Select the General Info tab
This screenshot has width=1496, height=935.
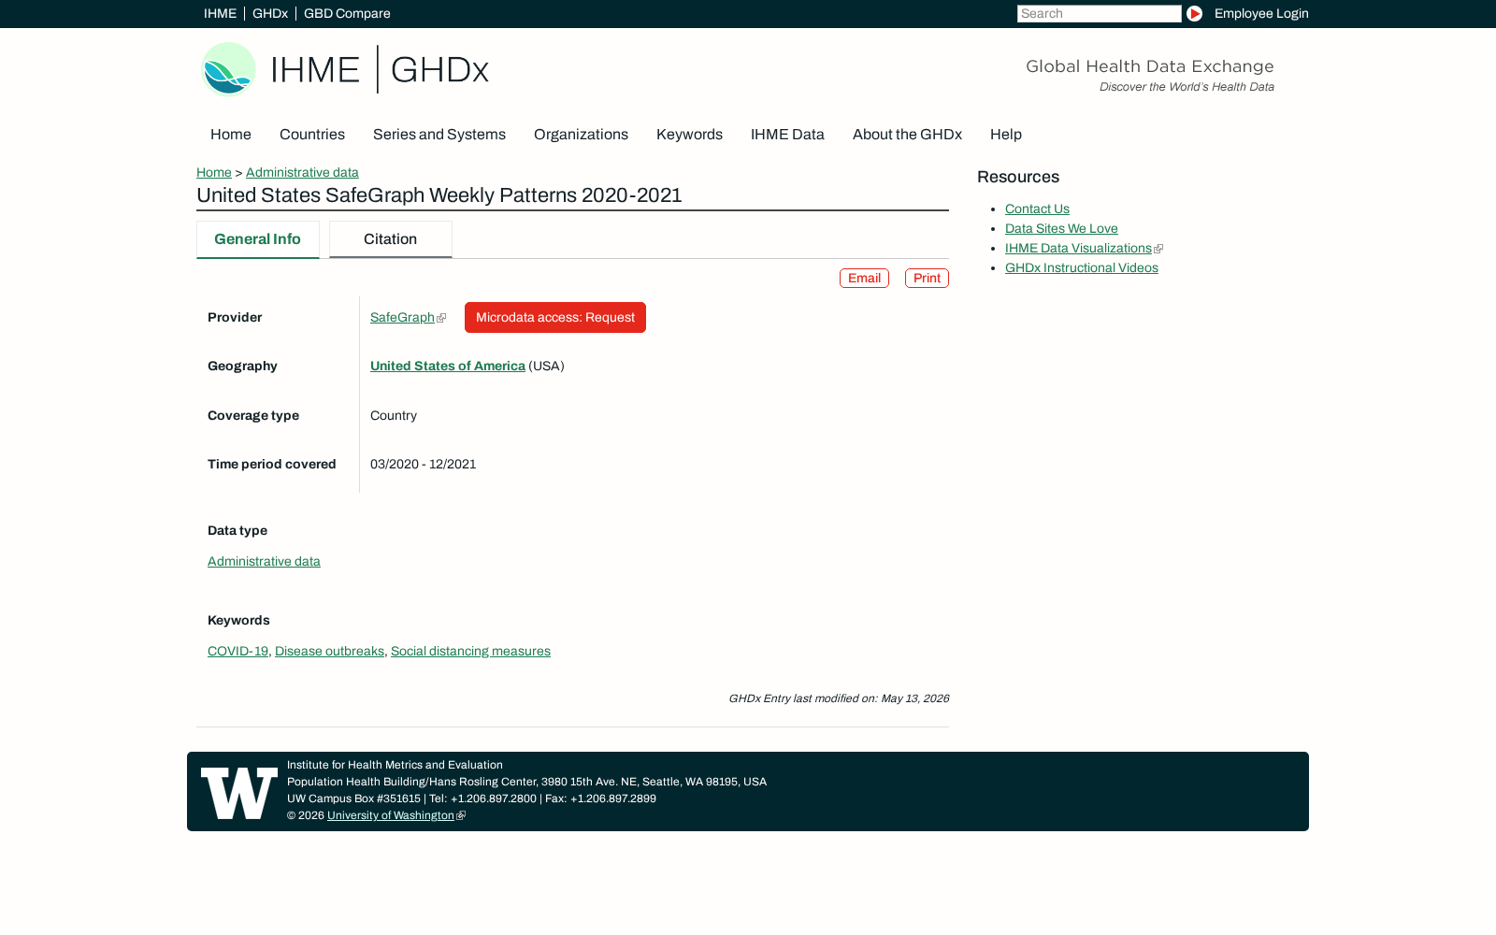point(258,239)
